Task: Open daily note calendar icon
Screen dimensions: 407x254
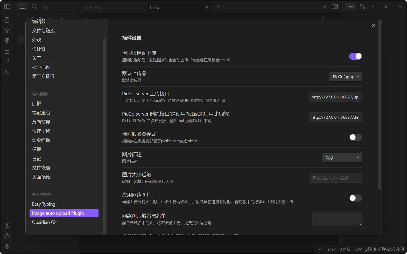Action: 7,51
